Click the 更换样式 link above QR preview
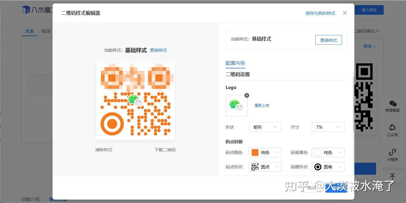 pos(158,50)
